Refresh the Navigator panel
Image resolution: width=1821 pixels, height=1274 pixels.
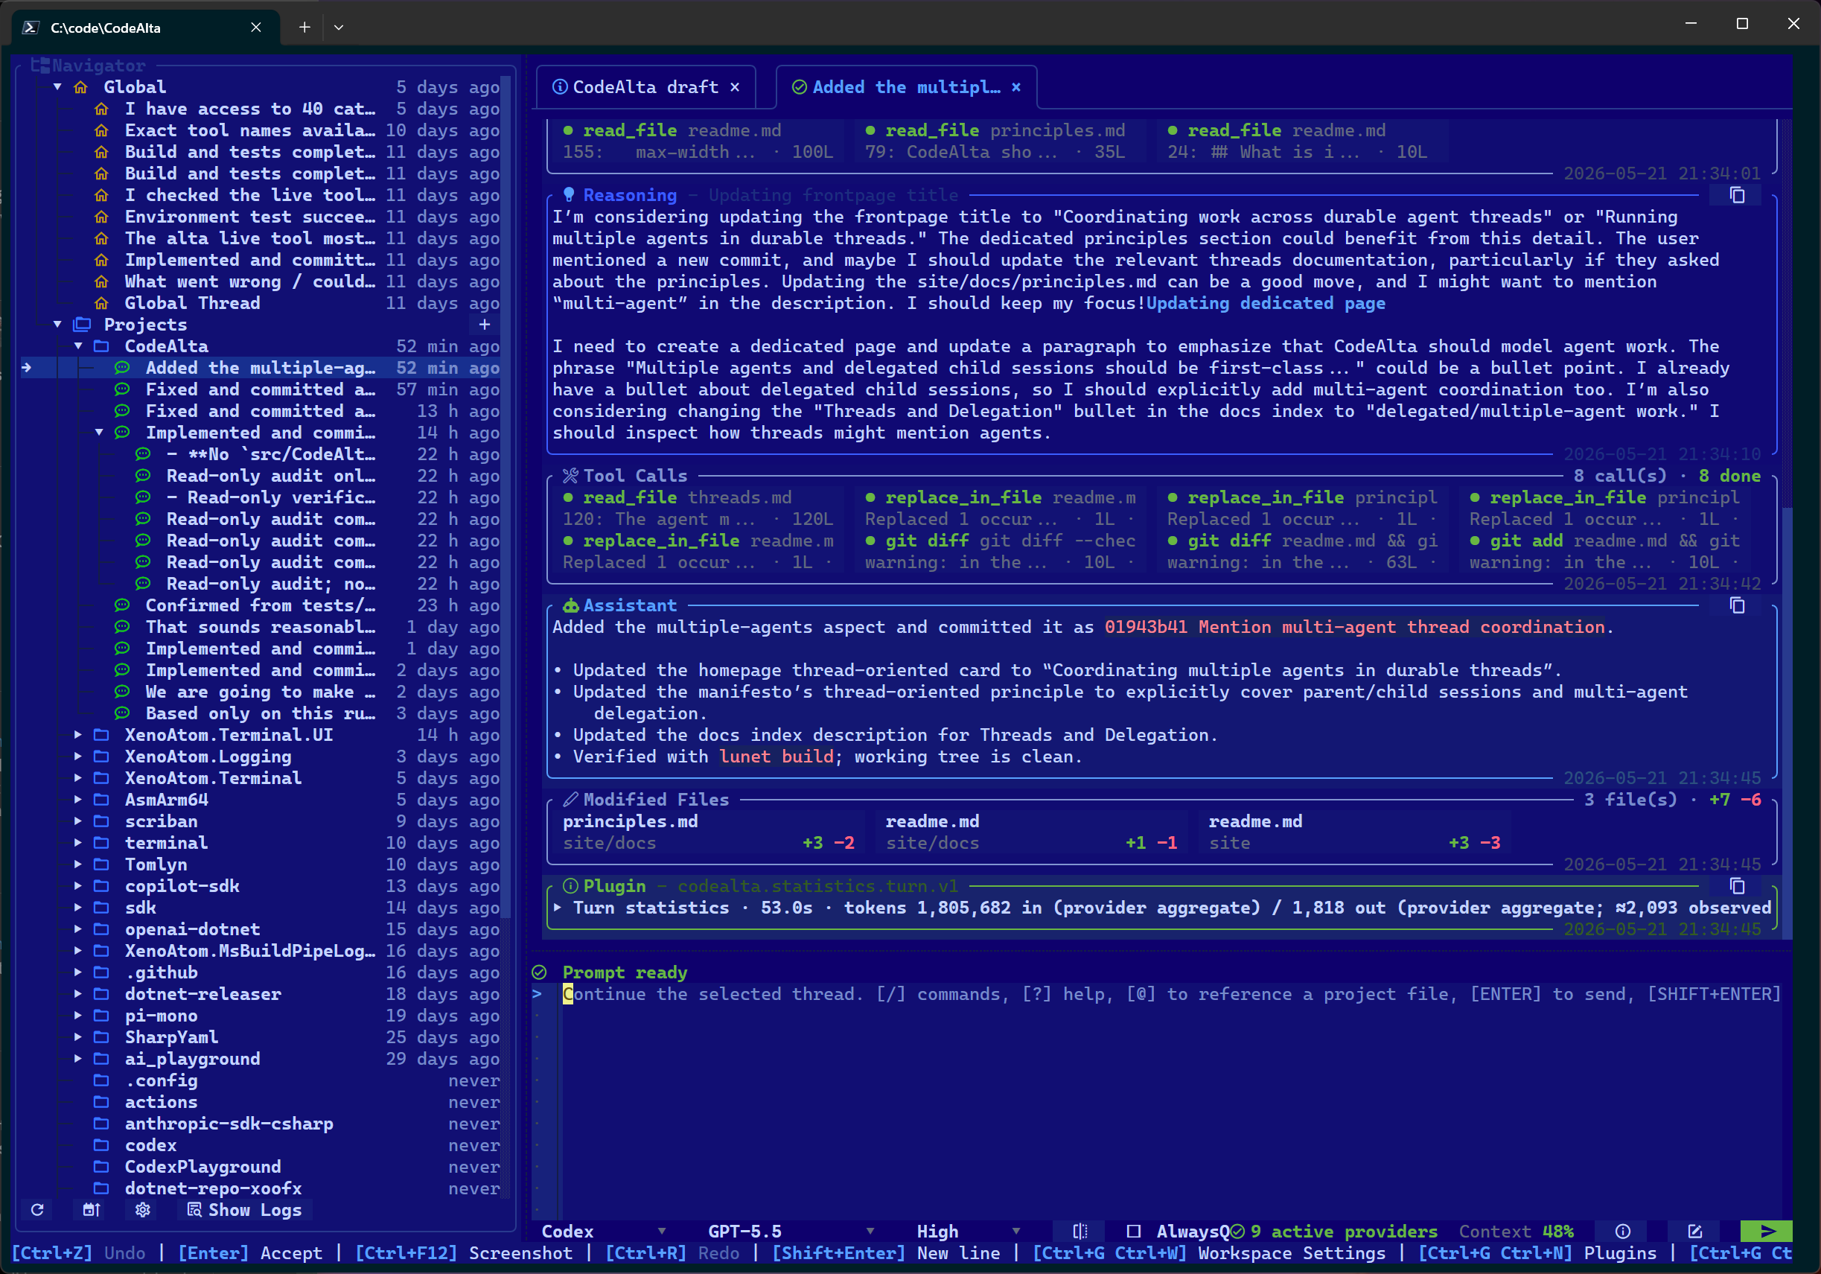(37, 1209)
